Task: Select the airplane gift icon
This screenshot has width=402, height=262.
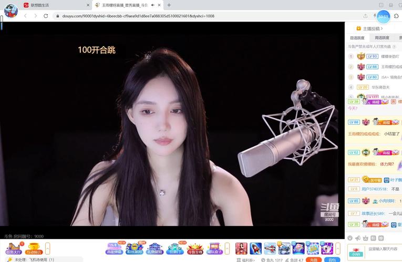Action: pos(270,248)
